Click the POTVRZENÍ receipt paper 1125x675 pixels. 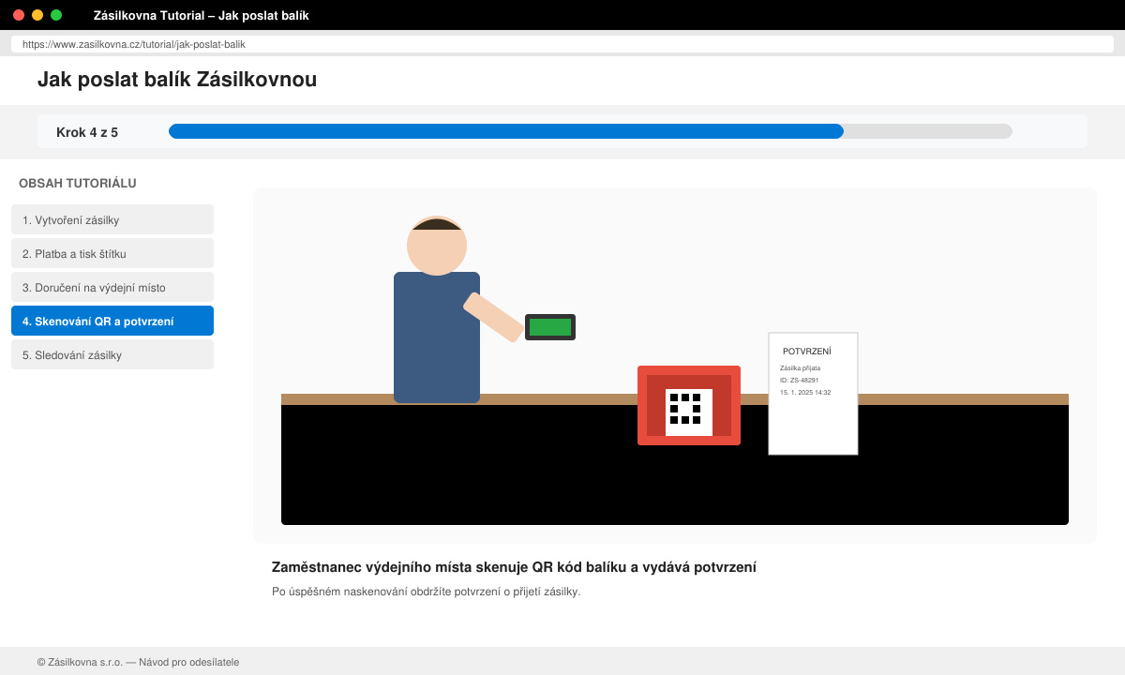[x=813, y=394]
